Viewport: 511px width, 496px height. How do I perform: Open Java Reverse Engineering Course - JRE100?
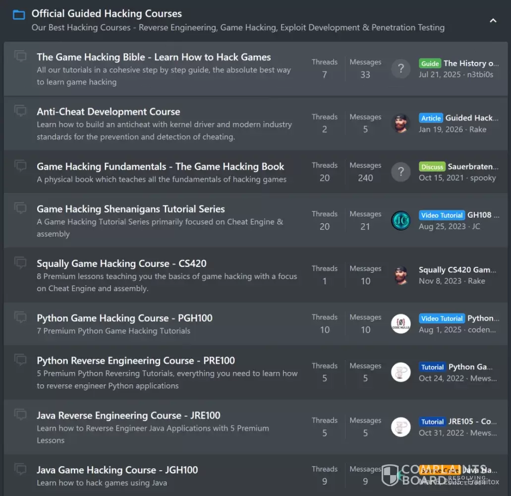128,415
